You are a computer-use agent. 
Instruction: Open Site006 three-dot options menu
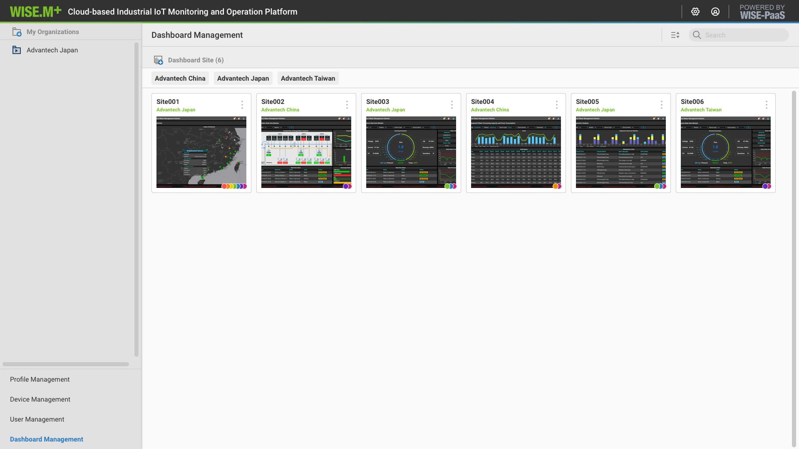(x=766, y=105)
